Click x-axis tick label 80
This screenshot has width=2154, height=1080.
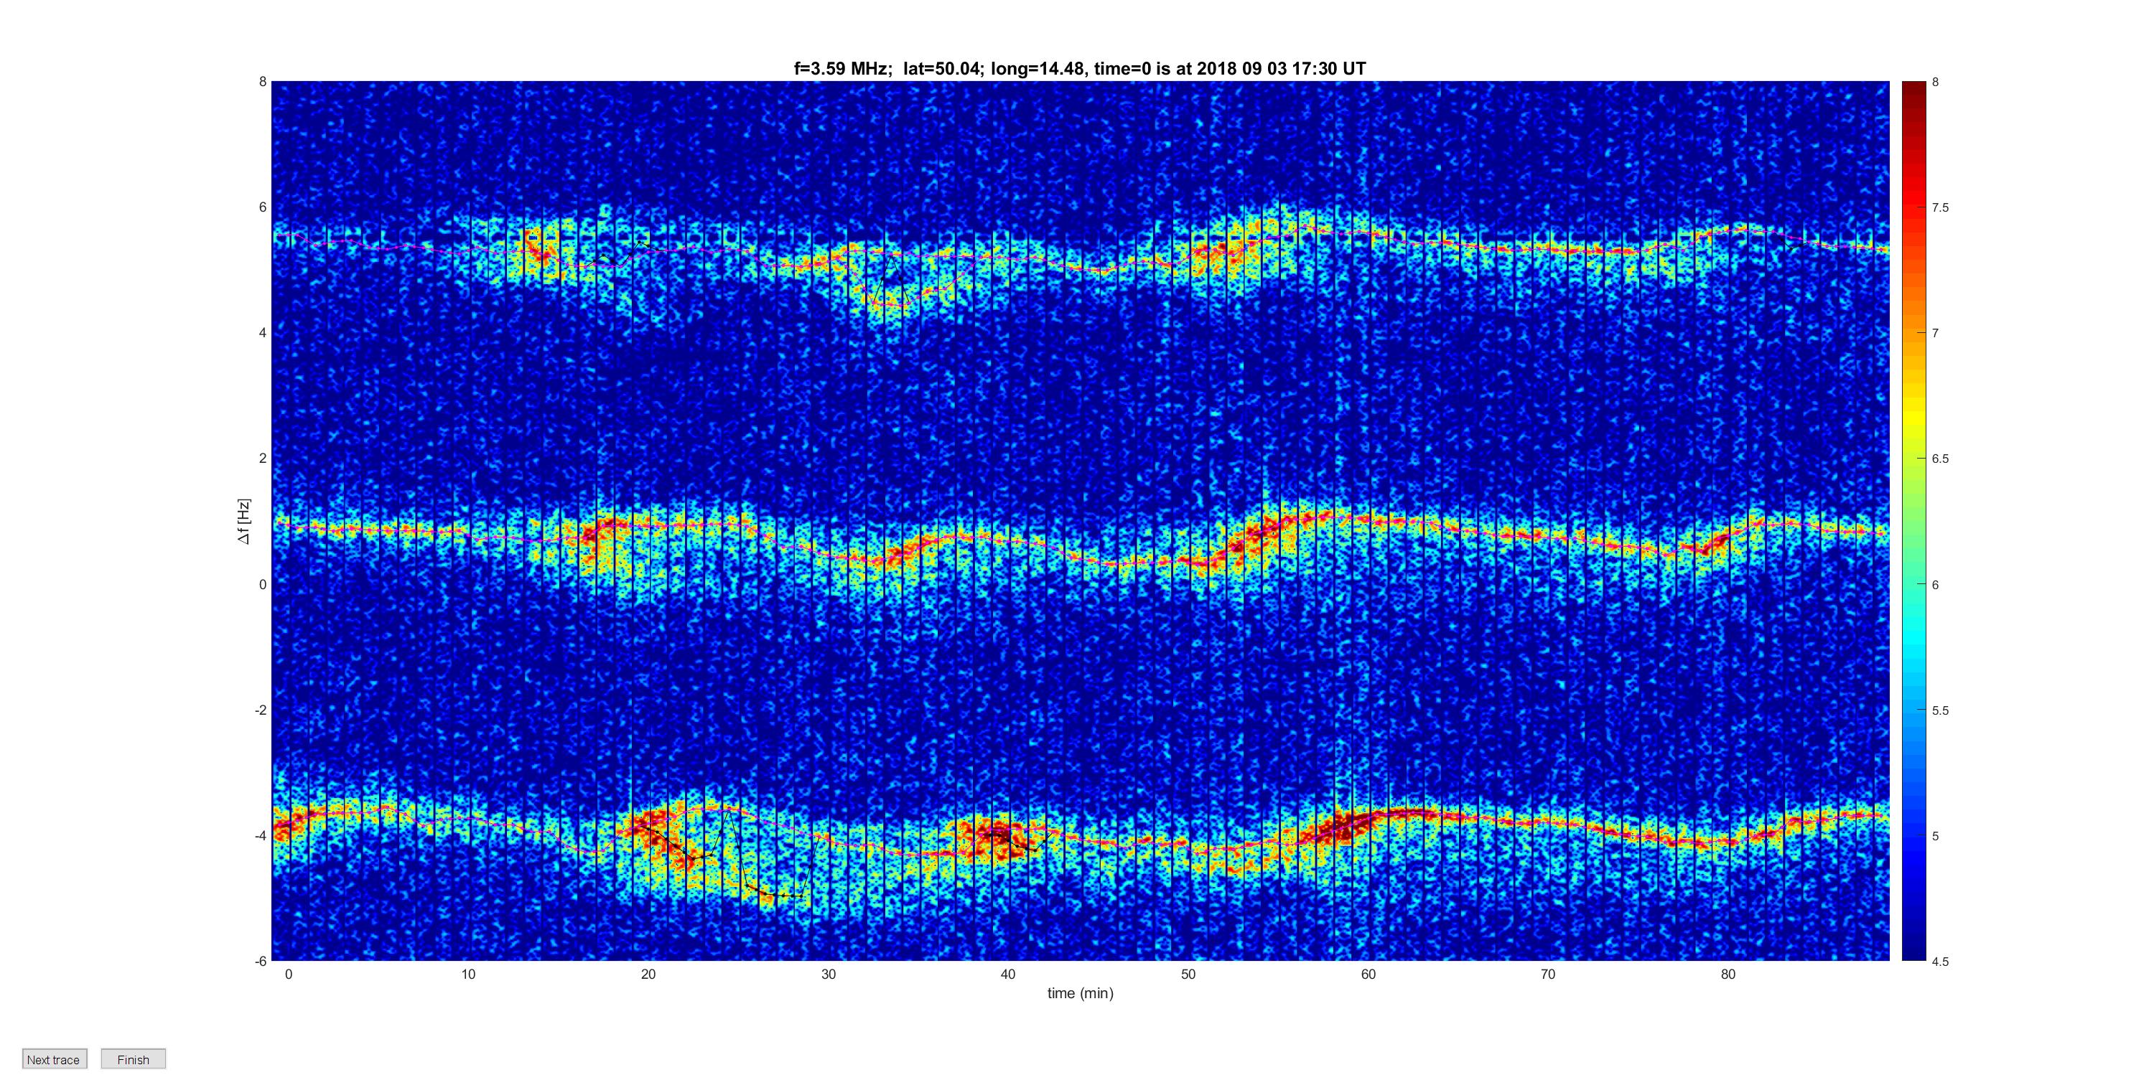pyautogui.click(x=1728, y=974)
